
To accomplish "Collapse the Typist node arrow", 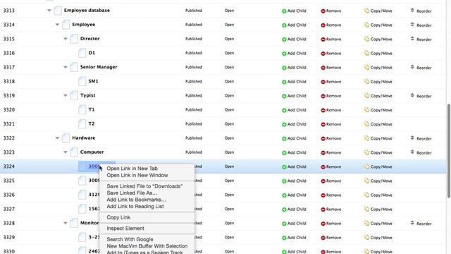I will (66, 95).
